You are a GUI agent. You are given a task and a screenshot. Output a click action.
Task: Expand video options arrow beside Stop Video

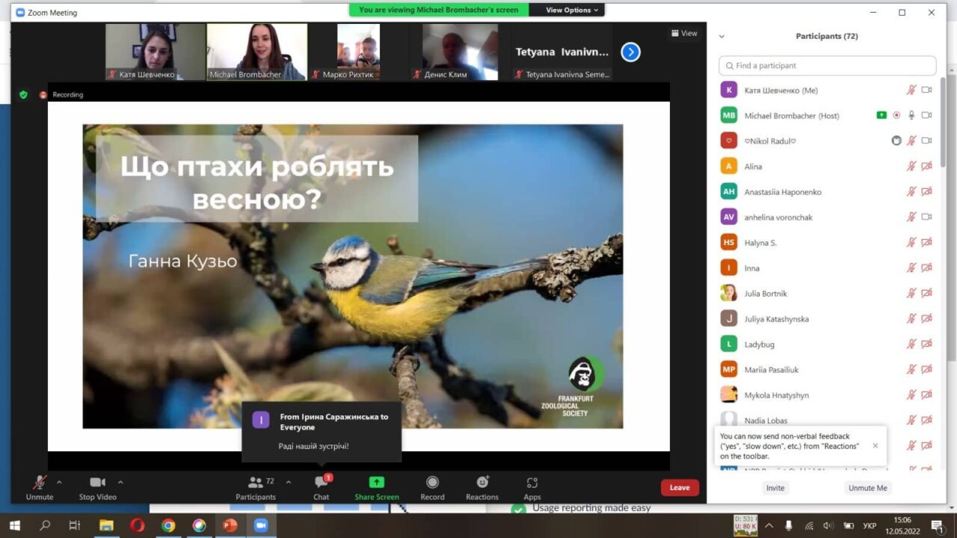pyautogui.click(x=120, y=482)
